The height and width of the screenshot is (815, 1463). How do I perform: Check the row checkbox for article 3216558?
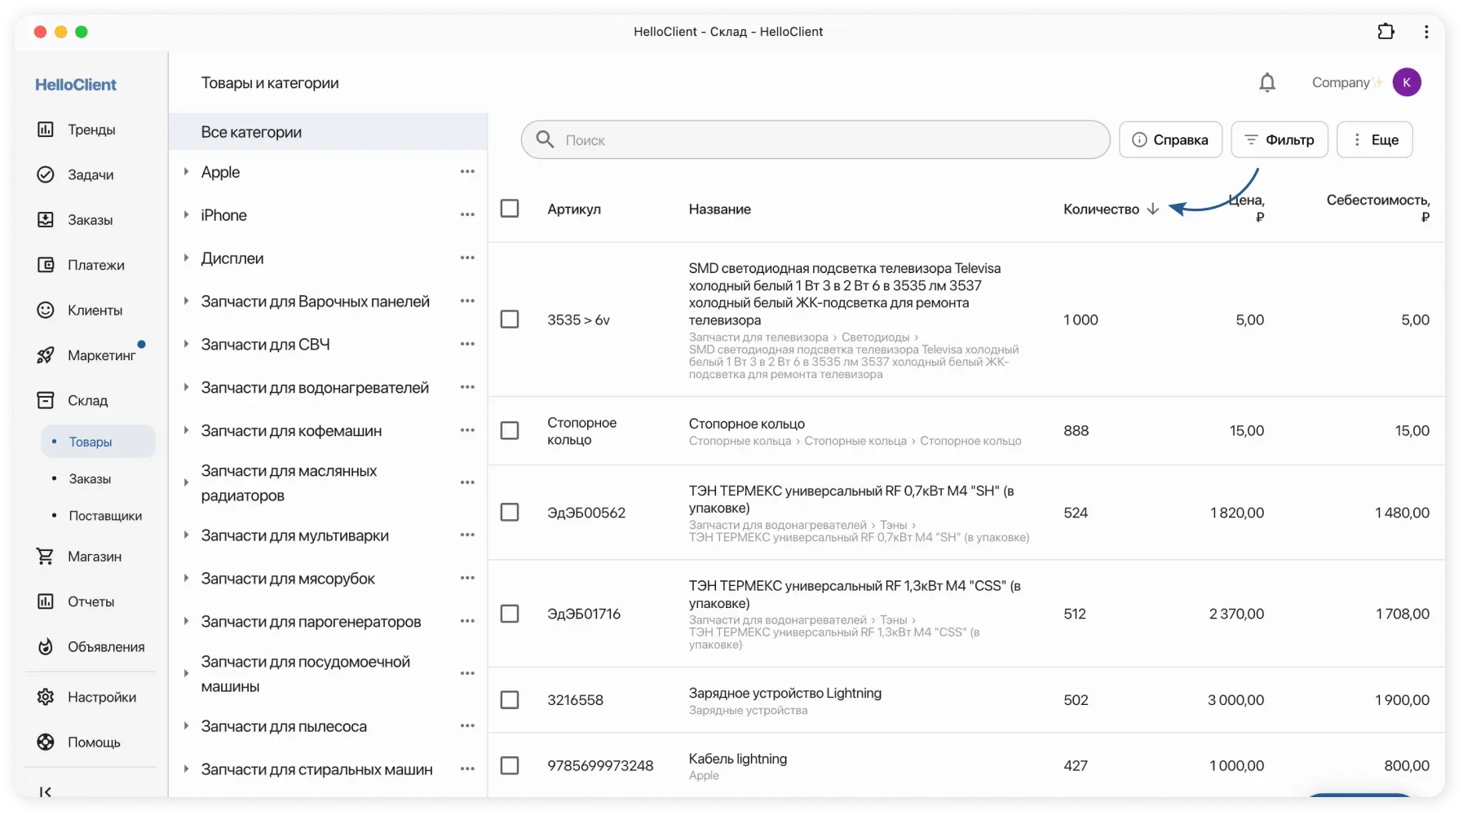click(x=510, y=699)
